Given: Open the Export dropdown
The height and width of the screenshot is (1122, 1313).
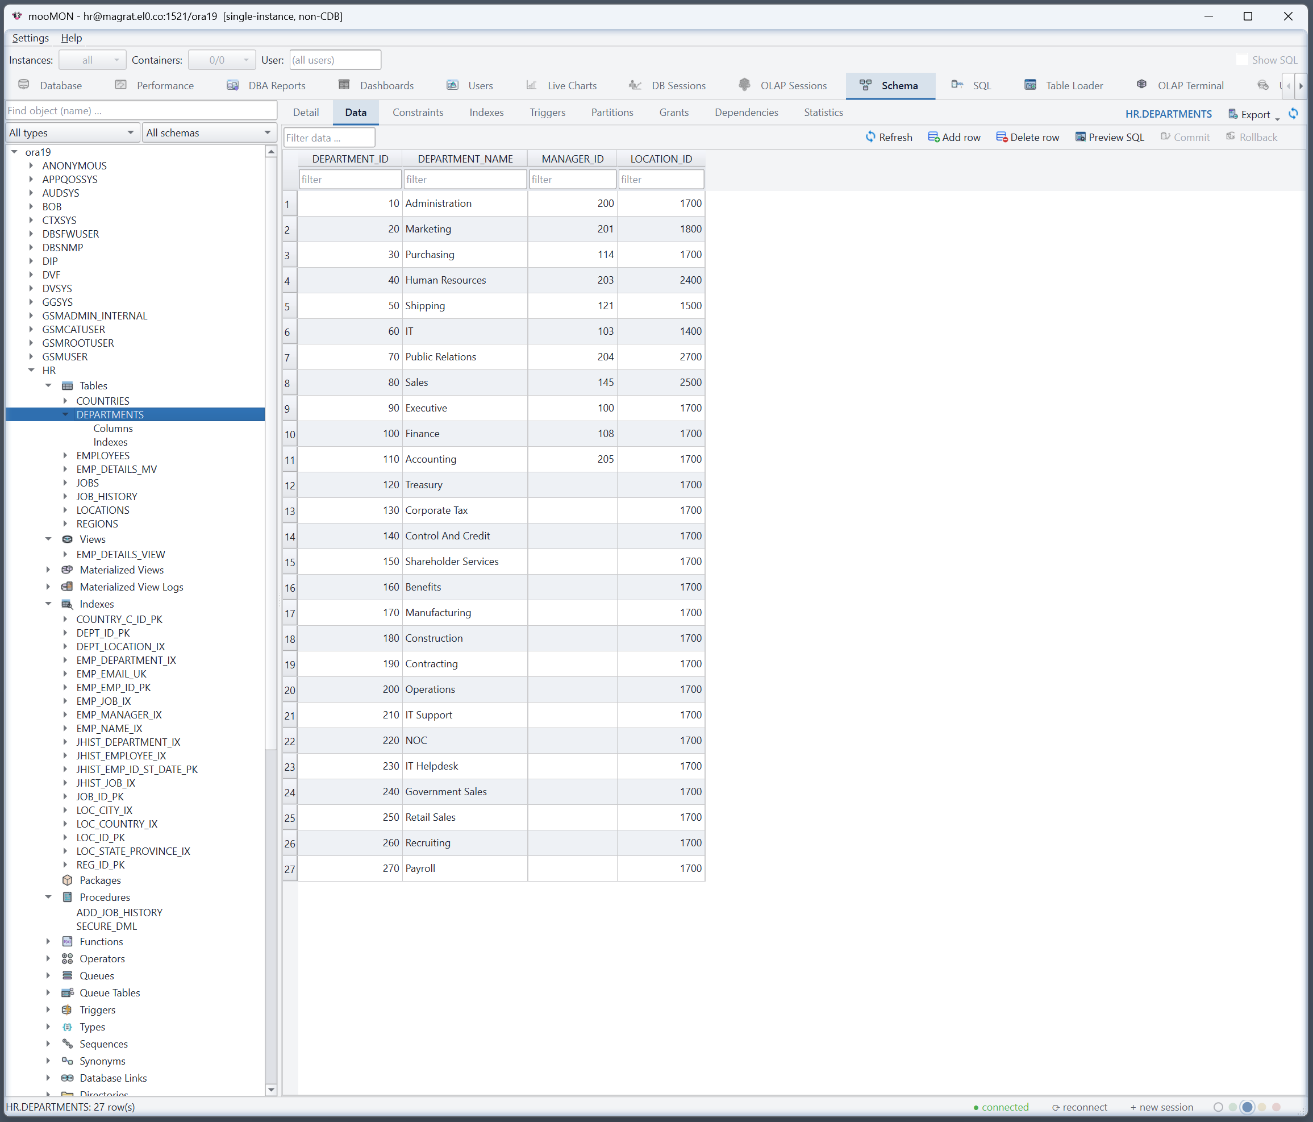Looking at the screenshot, I should [x=1254, y=114].
